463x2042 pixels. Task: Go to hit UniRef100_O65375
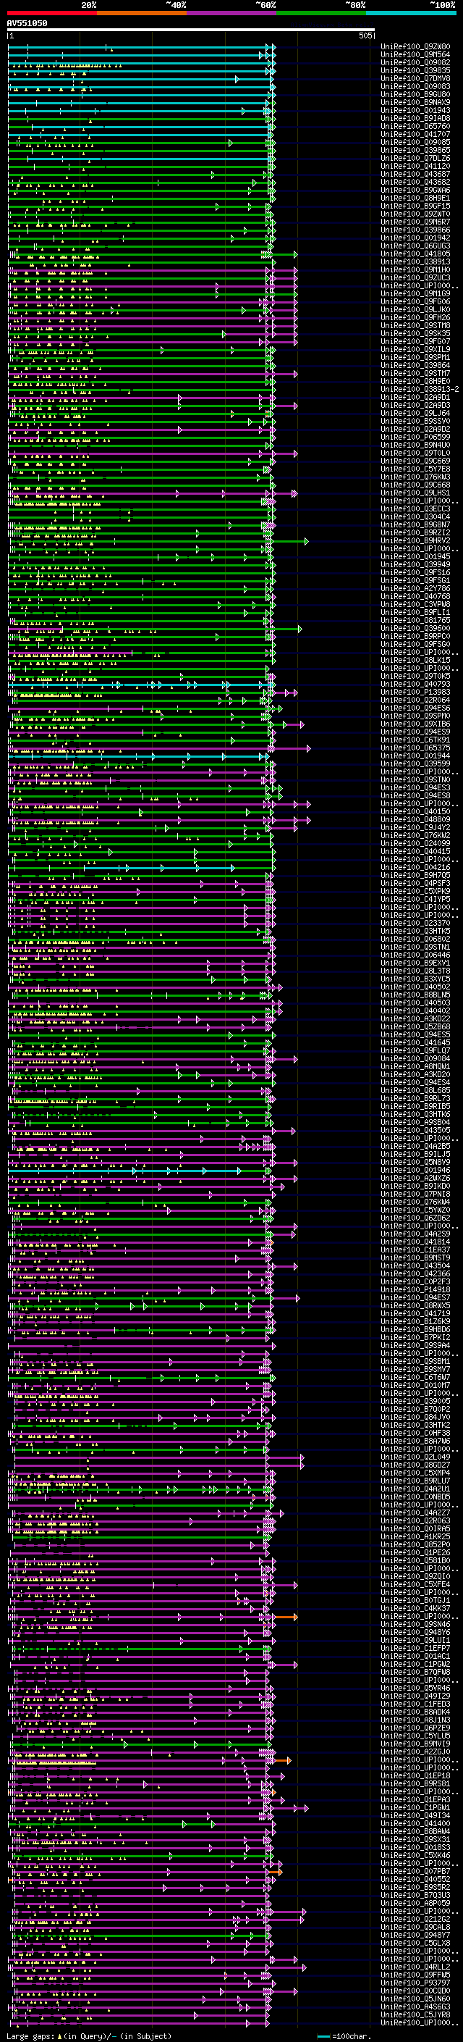[415, 748]
